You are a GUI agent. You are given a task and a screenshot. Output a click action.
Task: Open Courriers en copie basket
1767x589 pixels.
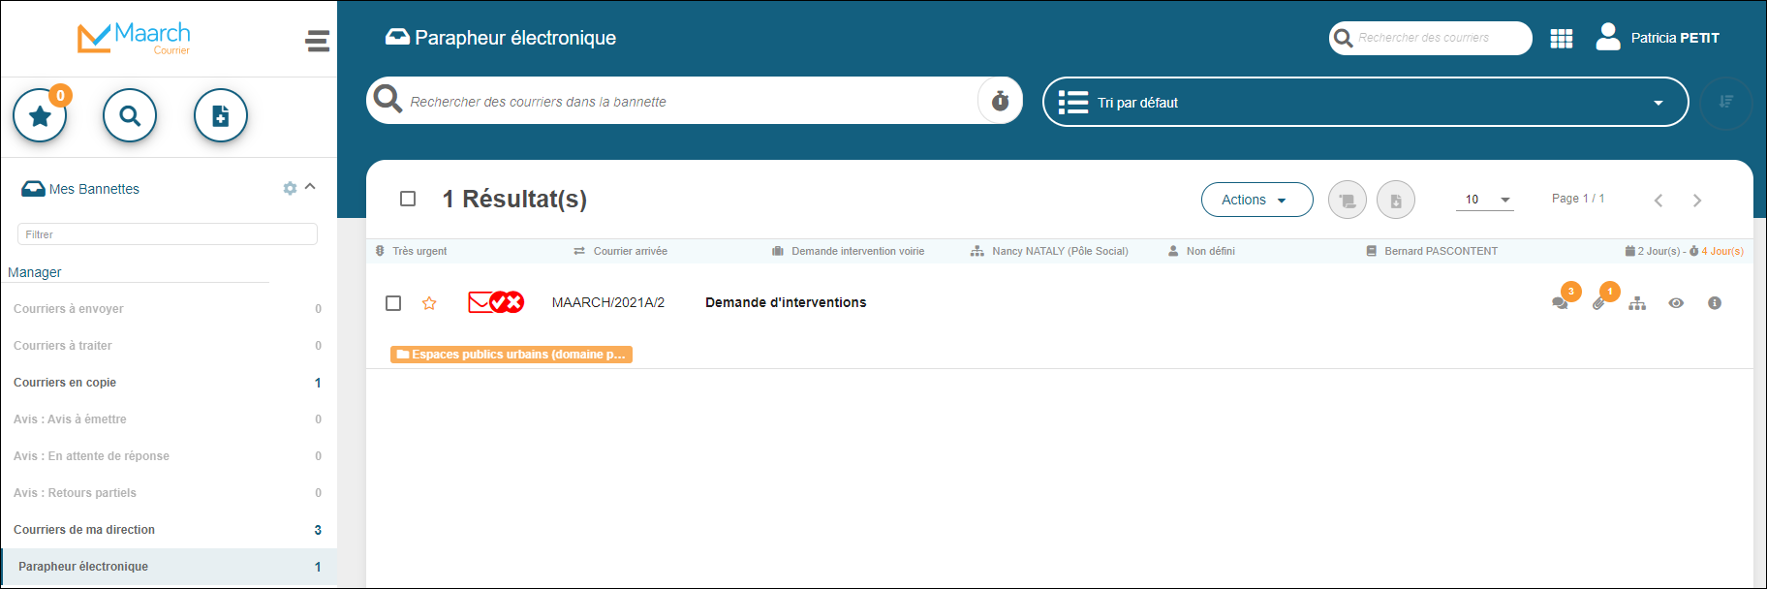(x=65, y=383)
